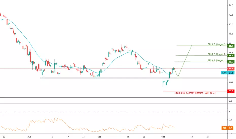Viewport: 236px width, 139px height.
Task: Click the 69.5 price axis label
Action: (x=231, y=34)
